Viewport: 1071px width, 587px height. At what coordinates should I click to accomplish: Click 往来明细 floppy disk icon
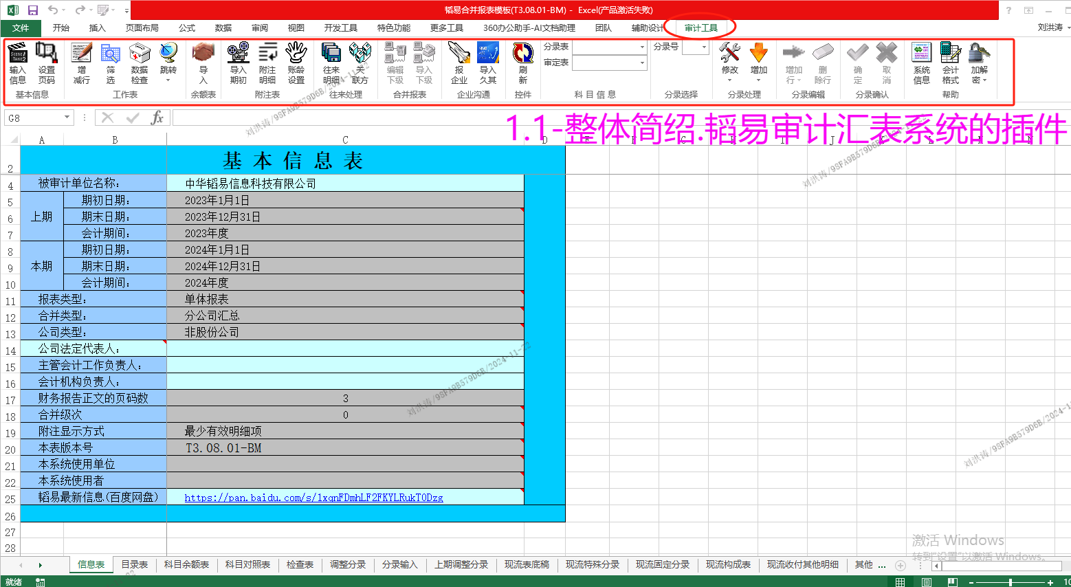point(331,53)
